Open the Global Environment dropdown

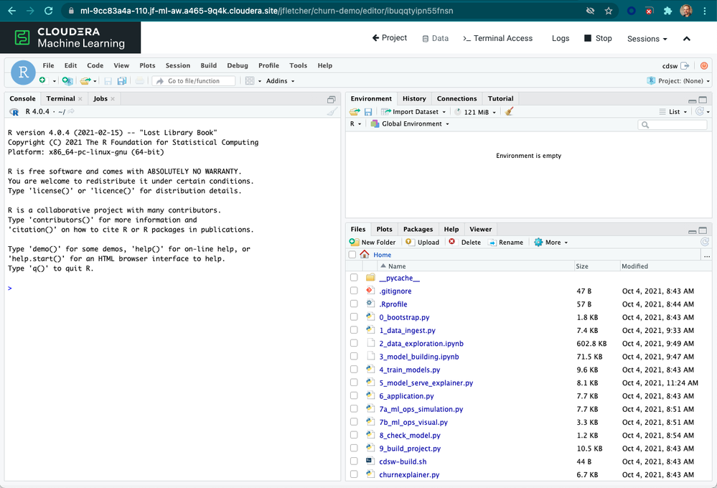(410, 124)
